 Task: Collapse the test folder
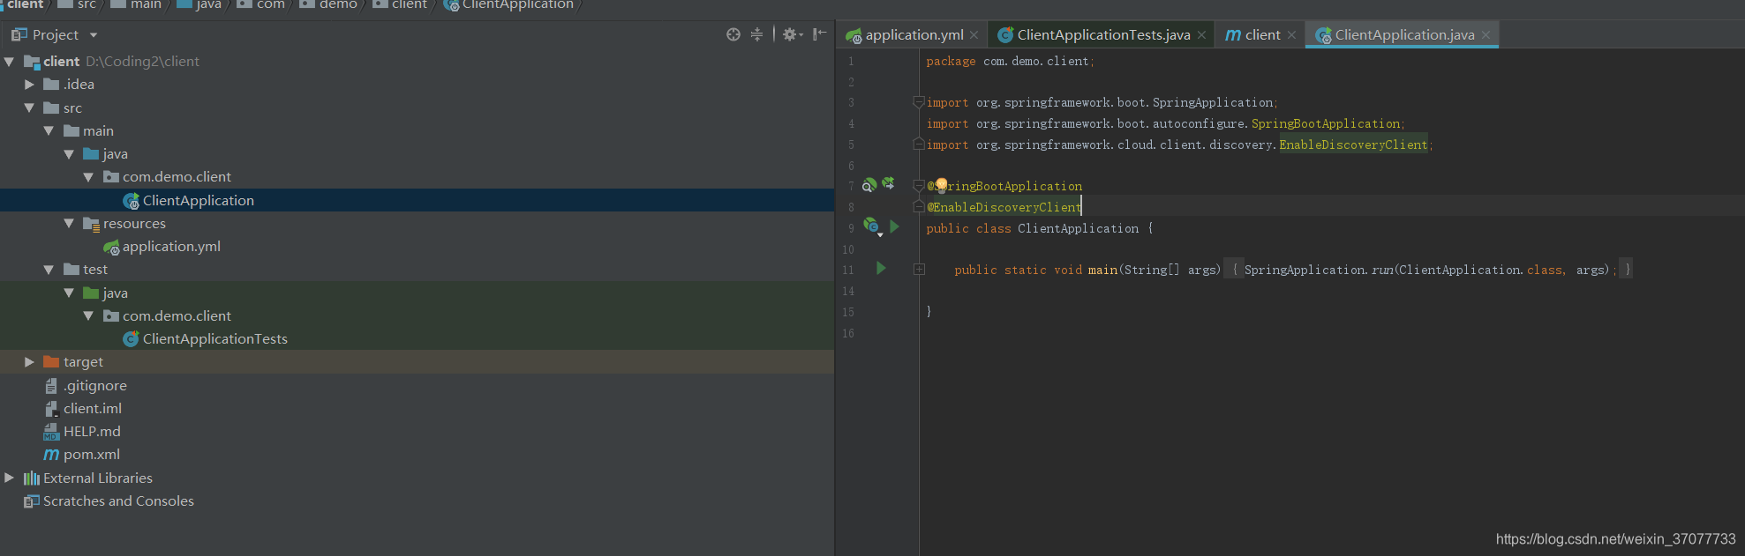click(x=49, y=270)
